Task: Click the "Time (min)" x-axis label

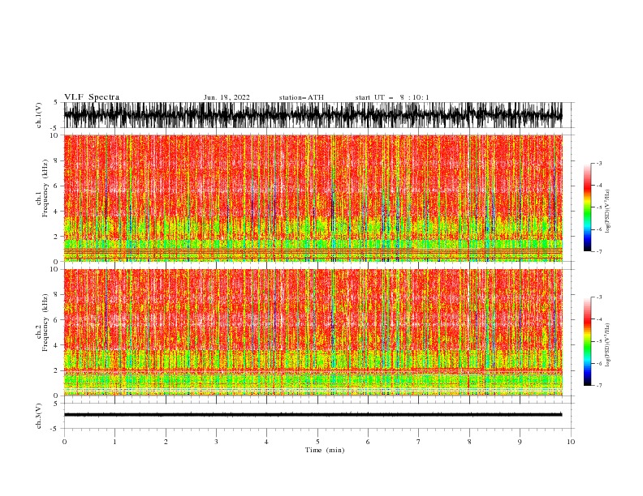Action: tap(325, 450)
